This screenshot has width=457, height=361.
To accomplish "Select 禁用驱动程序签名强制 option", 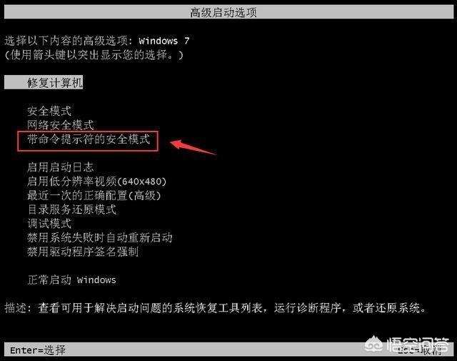I will [x=83, y=252].
